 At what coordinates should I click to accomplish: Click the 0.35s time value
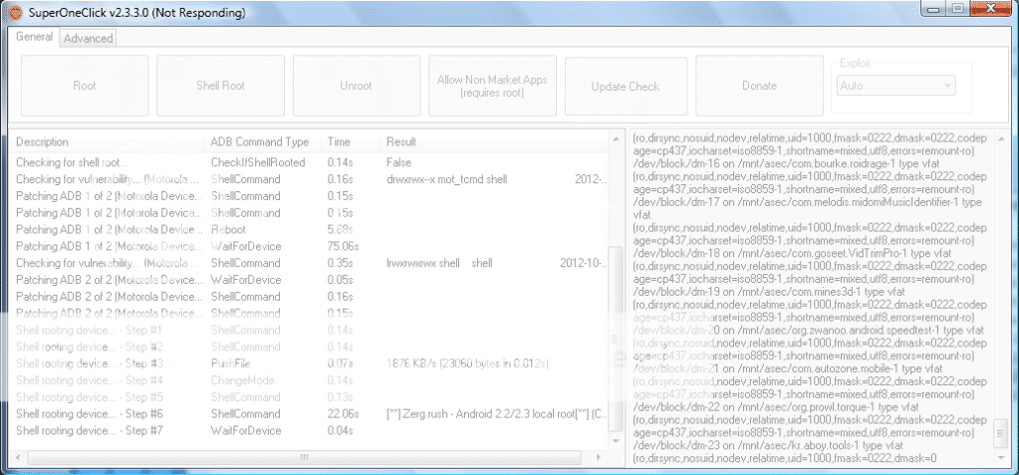(341, 263)
